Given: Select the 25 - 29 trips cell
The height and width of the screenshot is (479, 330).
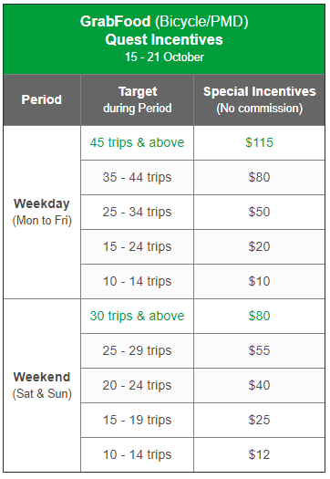Looking at the screenshot, I should point(137,350).
